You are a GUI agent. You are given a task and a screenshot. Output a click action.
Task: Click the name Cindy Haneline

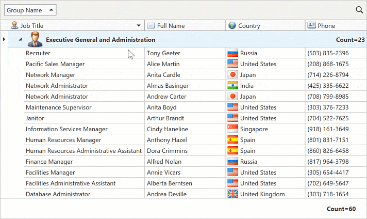[x=168, y=129]
